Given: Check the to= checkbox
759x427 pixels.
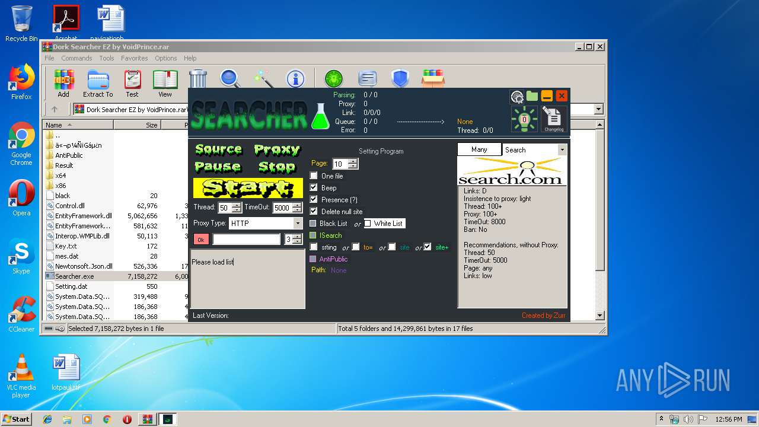Looking at the screenshot, I should pos(355,247).
